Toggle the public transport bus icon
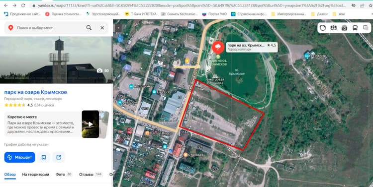This screenshot has height=187, width=373. tap(355, 28)
